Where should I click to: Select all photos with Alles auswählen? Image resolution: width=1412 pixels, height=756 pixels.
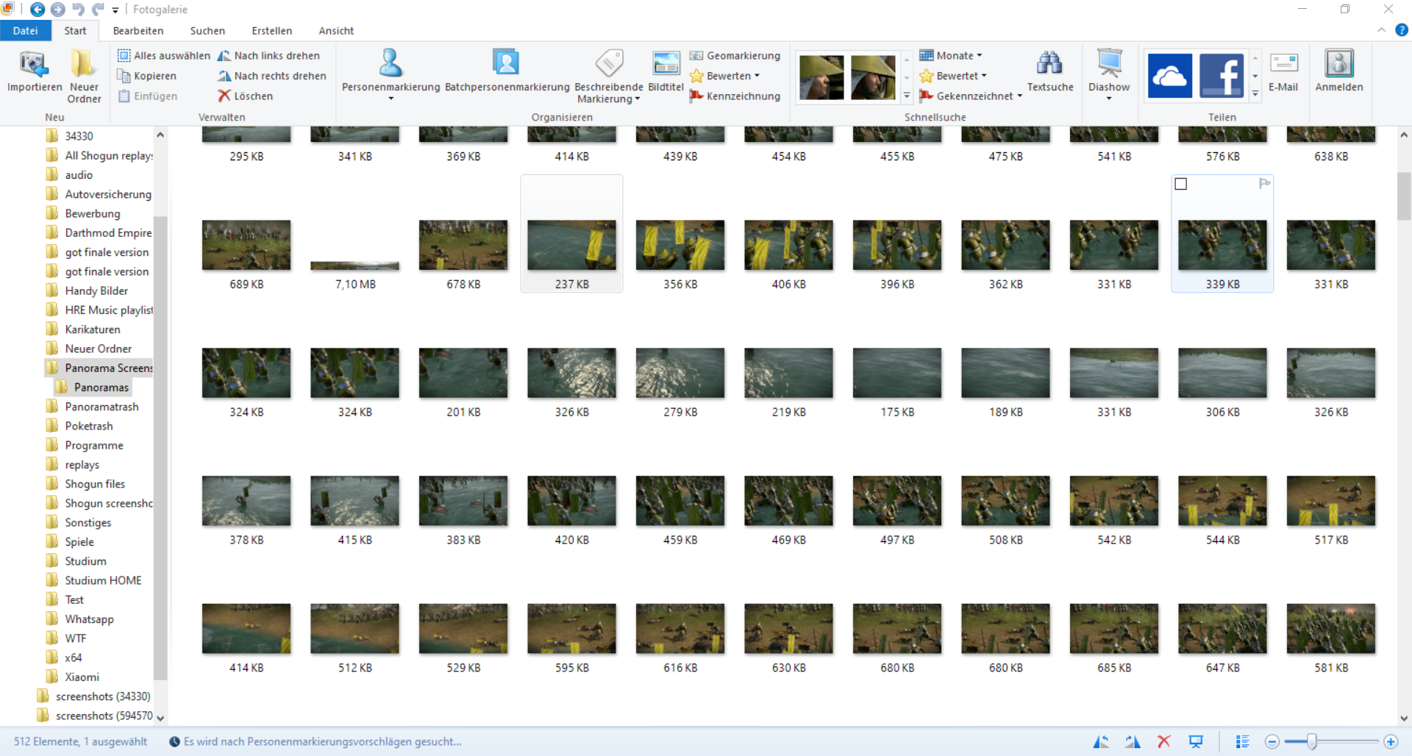click(x=164, y=56)
